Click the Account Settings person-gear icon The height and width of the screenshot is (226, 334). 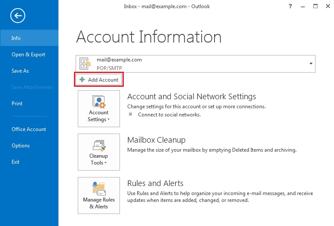point(99,102)
